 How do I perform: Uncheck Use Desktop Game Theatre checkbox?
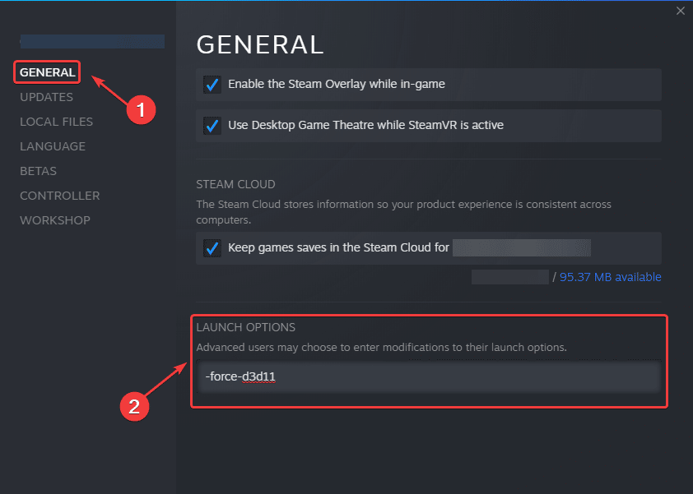212,126
